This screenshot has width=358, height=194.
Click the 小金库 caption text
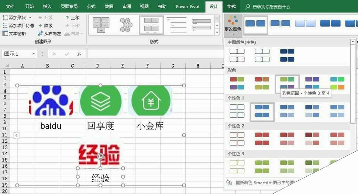coord(150,126)
